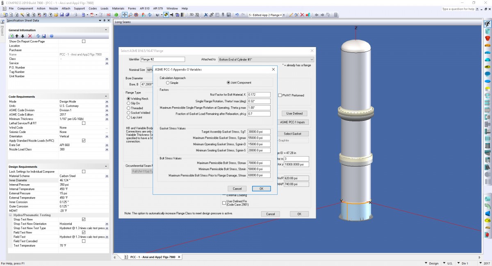Click the rotate view orbit icon in toolbar
This screenshot has height=266, width=492.
point(136,15)
